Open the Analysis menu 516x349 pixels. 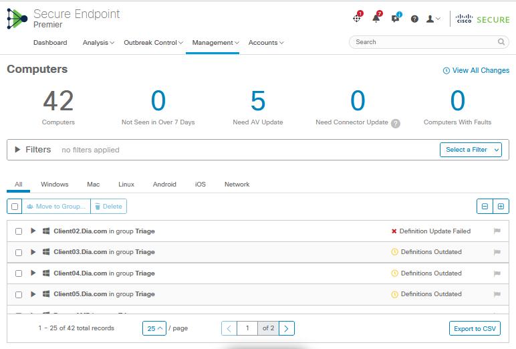point(98,43)
